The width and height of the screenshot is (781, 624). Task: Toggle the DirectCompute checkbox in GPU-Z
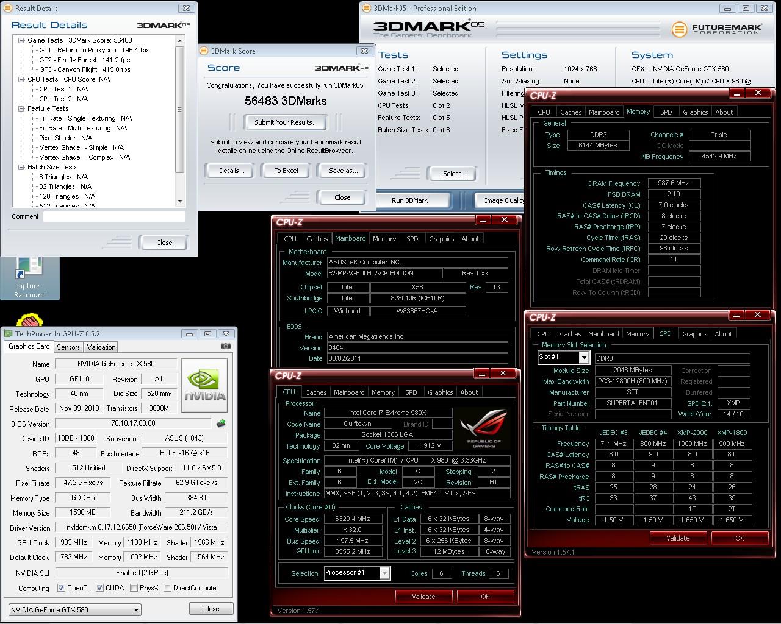pos(167,588)
